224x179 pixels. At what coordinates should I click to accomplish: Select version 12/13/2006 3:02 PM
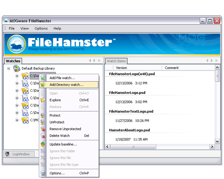[x=131, y=102]
